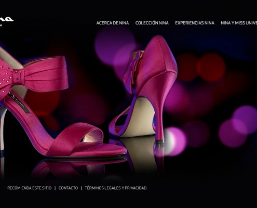
Task: Open the COLECCIÓN NINA menu item
Action: [x=152, y=23]
